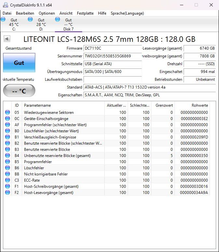Viewport: 219px width, 252px height.
Task: Click the Schnittstelle field USB (Serial ATA)
Action: pyautogui.click(x=112, y=64)
